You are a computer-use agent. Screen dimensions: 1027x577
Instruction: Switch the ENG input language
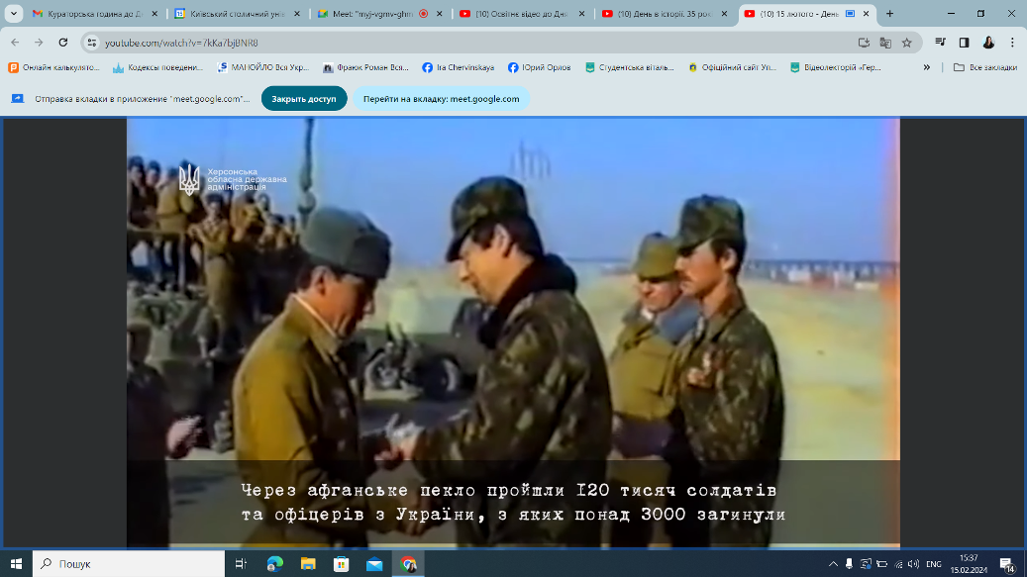tap(934, 563)
